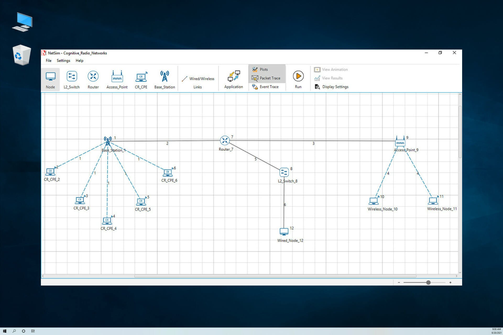Click wired link 2 label between base station and router

[x=167, y=143]
